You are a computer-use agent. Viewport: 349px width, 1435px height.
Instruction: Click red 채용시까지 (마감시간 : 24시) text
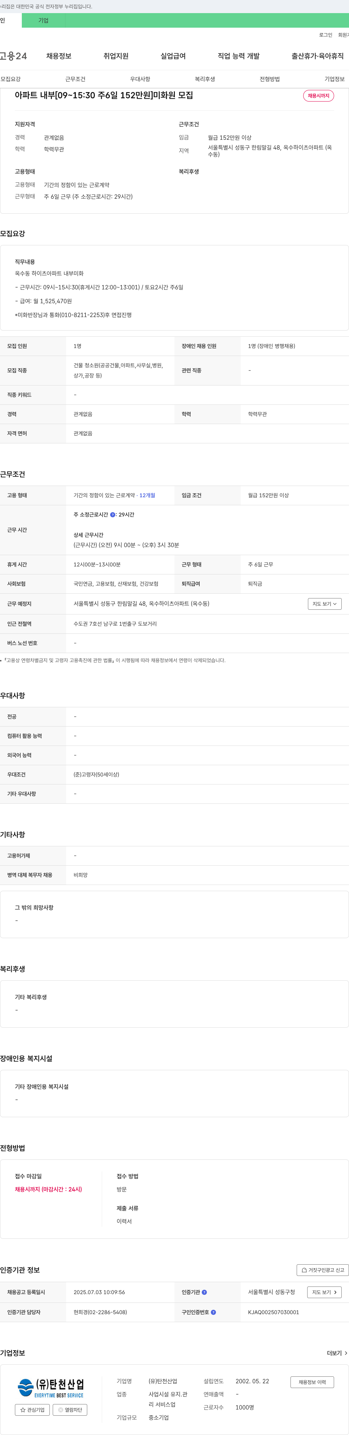tap(48, 1189)
